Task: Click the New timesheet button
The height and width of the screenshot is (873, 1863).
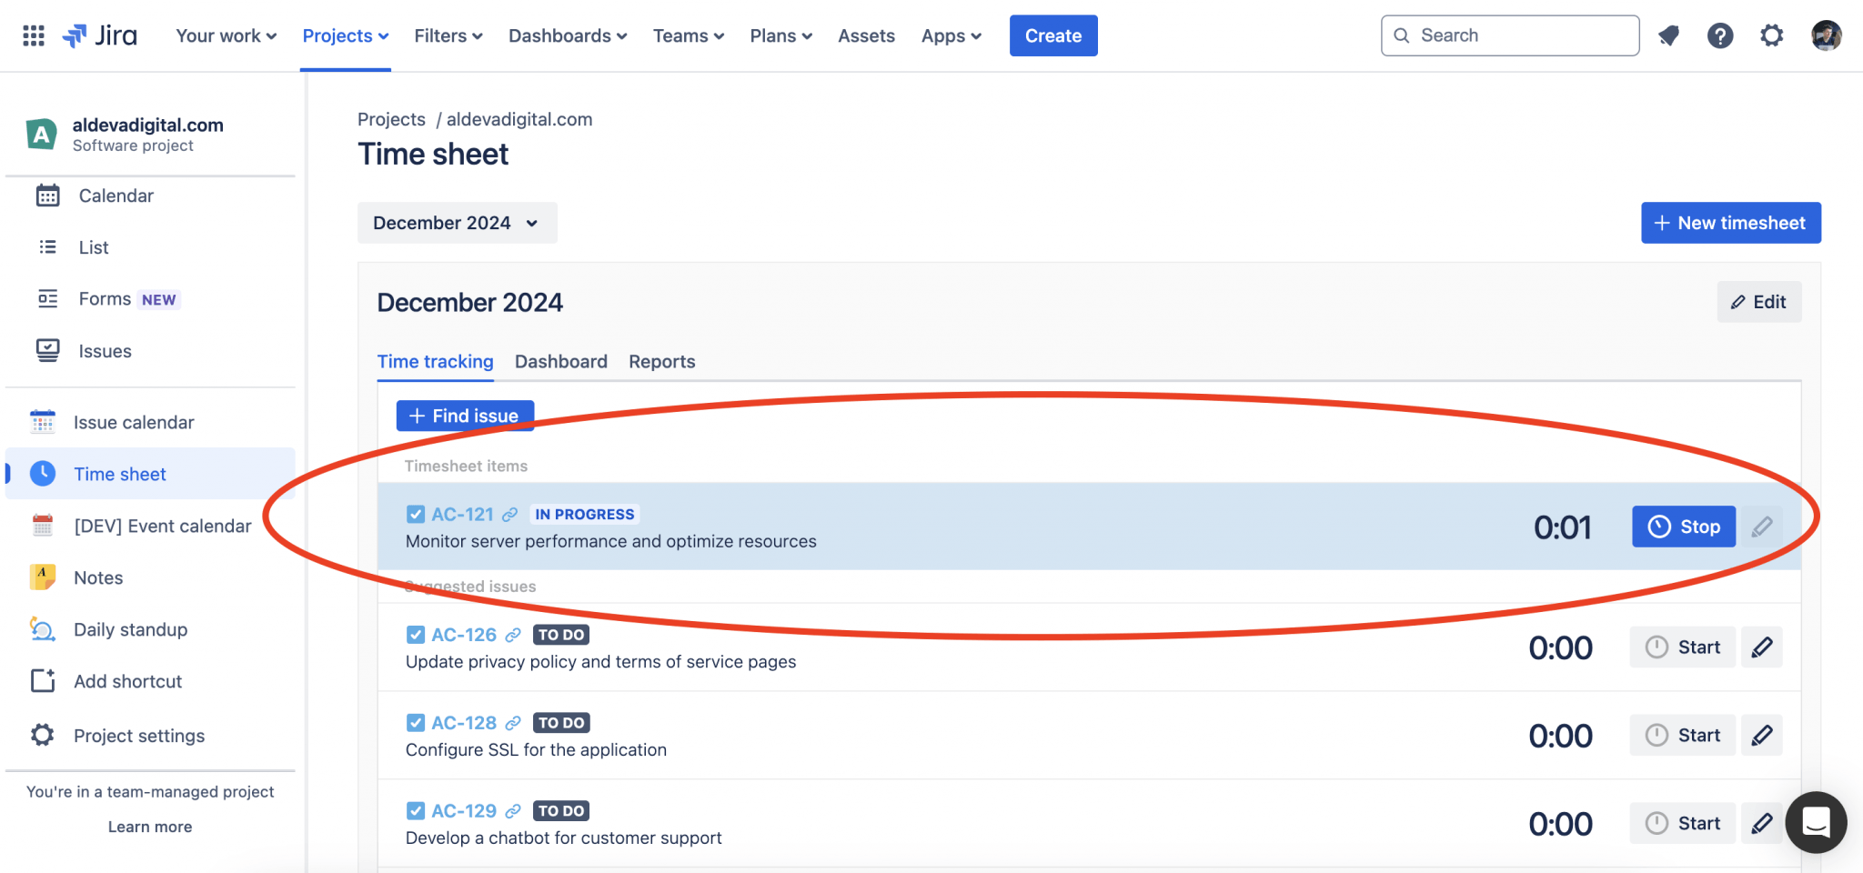Action: pos(1730,223)
